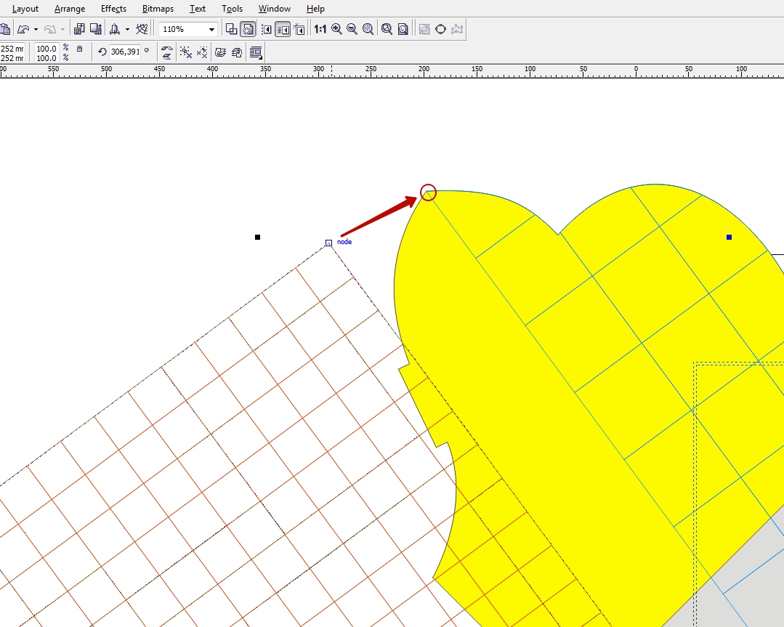The image size is (784, 627).
Task: Click the circle with nodes icon
Action: (x=440, y=29)
